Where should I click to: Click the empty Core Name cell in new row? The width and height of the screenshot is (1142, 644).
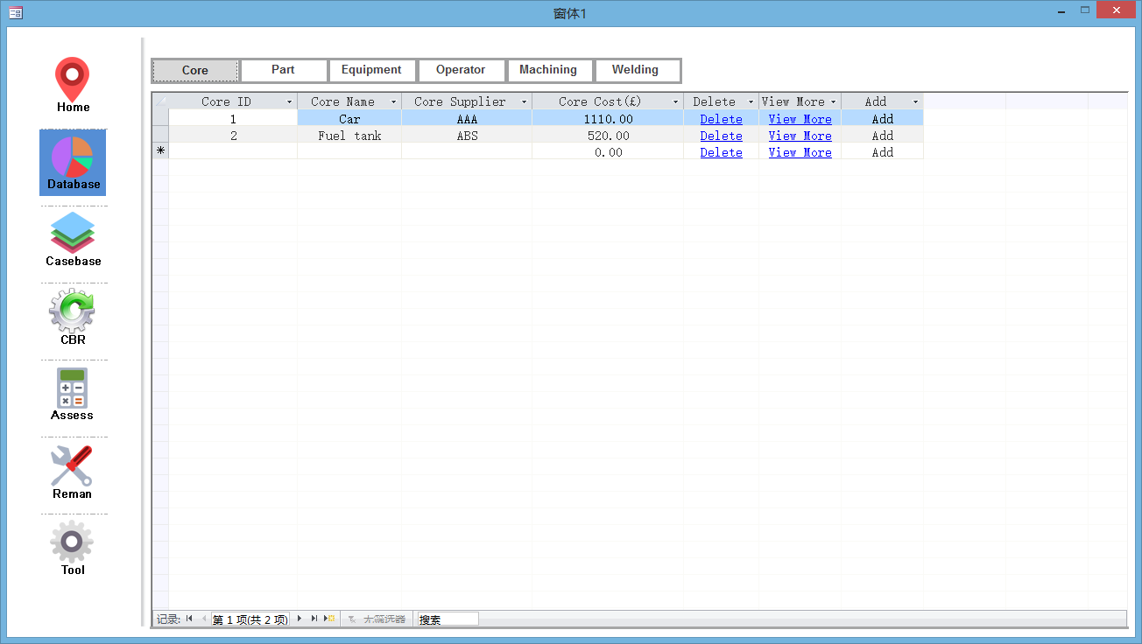pos(349,152)
